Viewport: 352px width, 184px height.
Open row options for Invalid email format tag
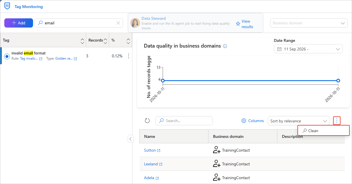(x=129, y=56)
